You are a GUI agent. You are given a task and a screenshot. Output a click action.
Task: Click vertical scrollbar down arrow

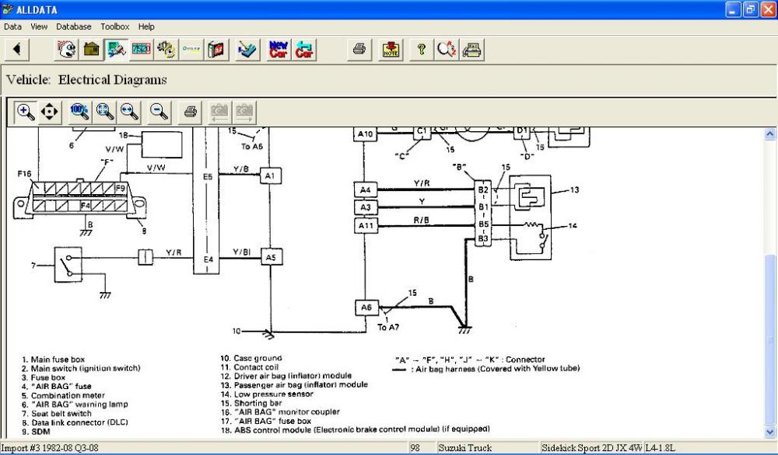pyautogui.click(x=770, y=432)
